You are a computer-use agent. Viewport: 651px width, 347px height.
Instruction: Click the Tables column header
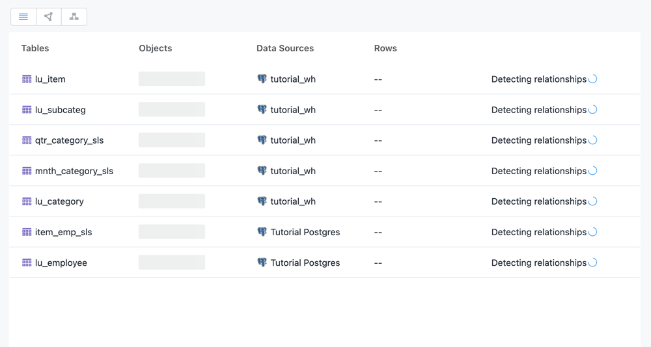tap(35, 48)
